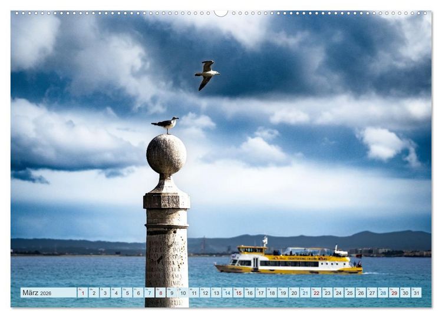The image size is (442, 318).
Task: Click day 13 in the calendar strip
Action: [216, 293]
